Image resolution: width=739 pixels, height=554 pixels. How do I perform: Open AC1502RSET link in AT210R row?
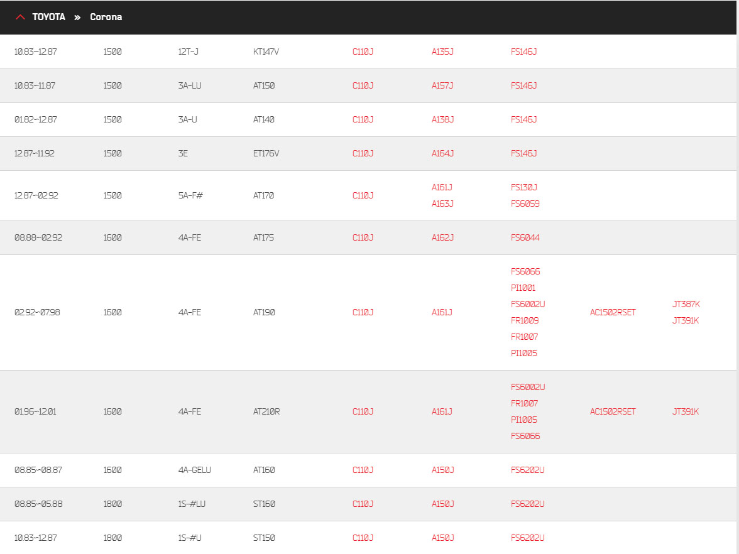613,412
